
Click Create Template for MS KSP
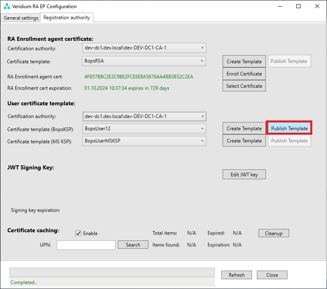[244, 141]
